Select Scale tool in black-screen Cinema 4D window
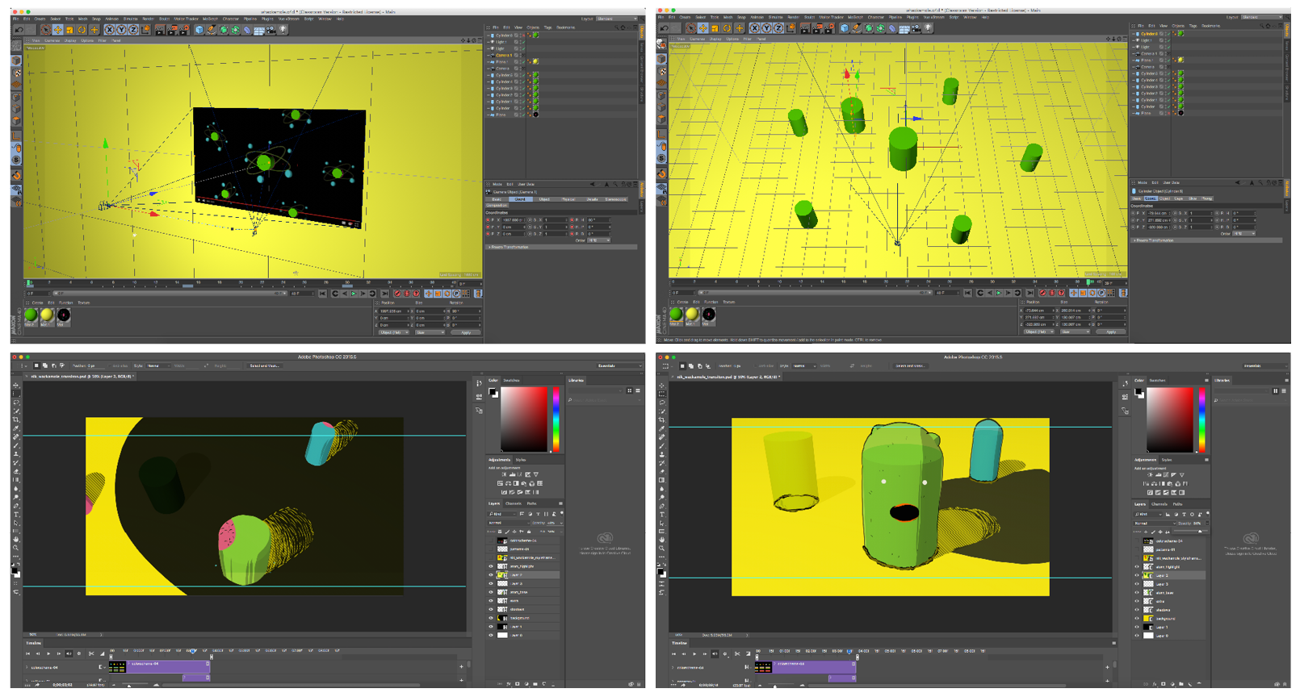The width and height of the screenshot is (1300, 697). (x=69, y=30)
